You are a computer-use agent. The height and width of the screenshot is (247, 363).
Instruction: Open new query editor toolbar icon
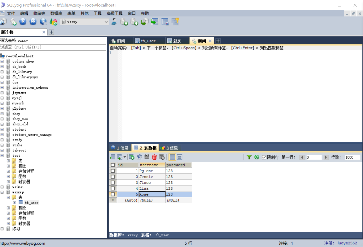point(13,22)
